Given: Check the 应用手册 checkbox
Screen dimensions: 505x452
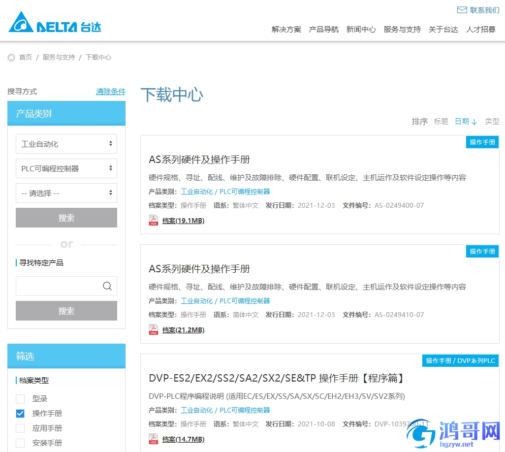Looking at the screenshot, I should tap(20, 428).
